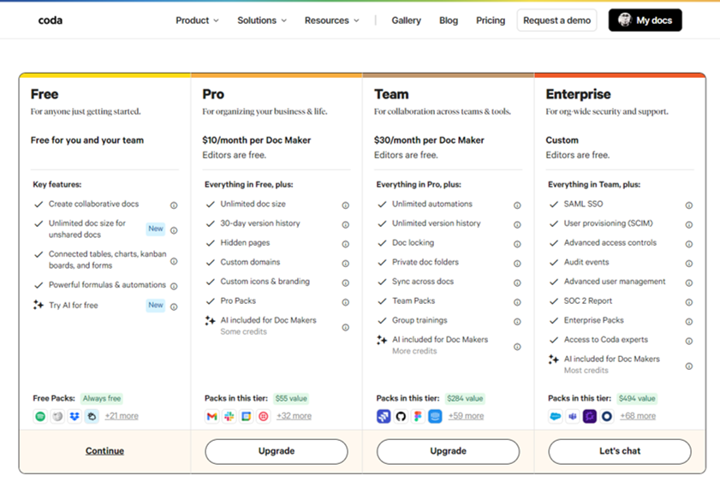Click Enterprise Packs feature text
The image size is (720, 482).
pyautogui.click(x=594, y=320)
